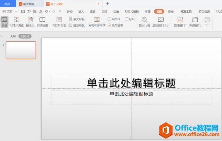This screenshot has width=222, height=141.
Task: Open the Developer Tools (开发工具) tab
Action: tap(186, 12)
